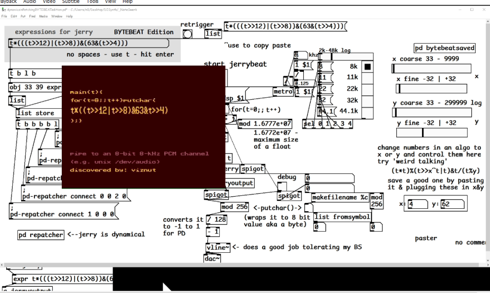Open the player's Audio menu
The width and height of the screenshot is (490, 293).
(x=30, y=1)
